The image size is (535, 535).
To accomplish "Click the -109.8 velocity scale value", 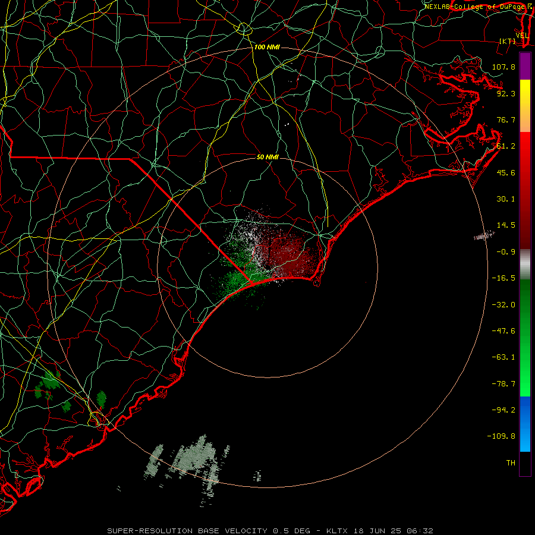I will pyautogui.click(x=501, y=436).
